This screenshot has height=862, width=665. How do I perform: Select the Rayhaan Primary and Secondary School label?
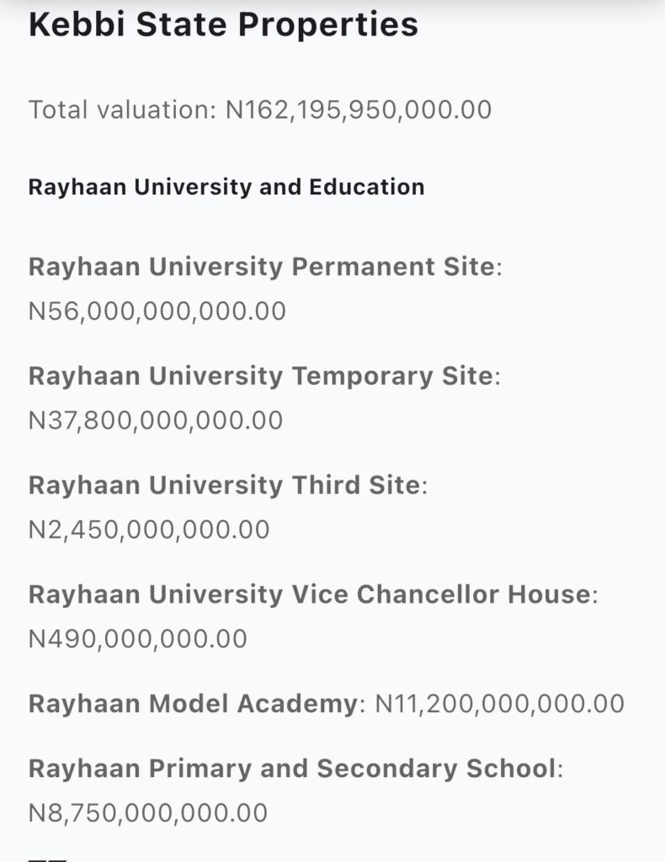pos(292,769)
